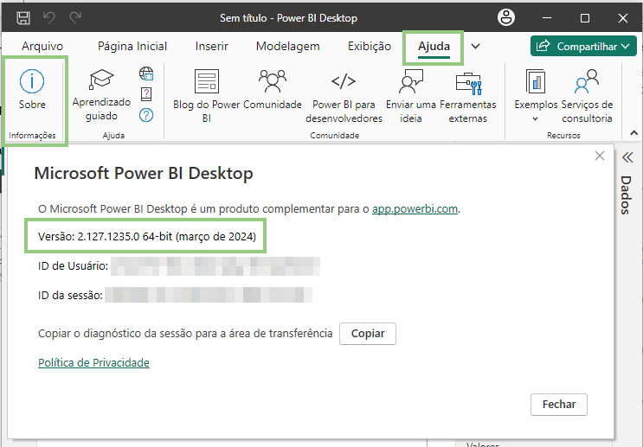
Task: Click the version text 2.127.1235.0
Action: pos(108,236)
